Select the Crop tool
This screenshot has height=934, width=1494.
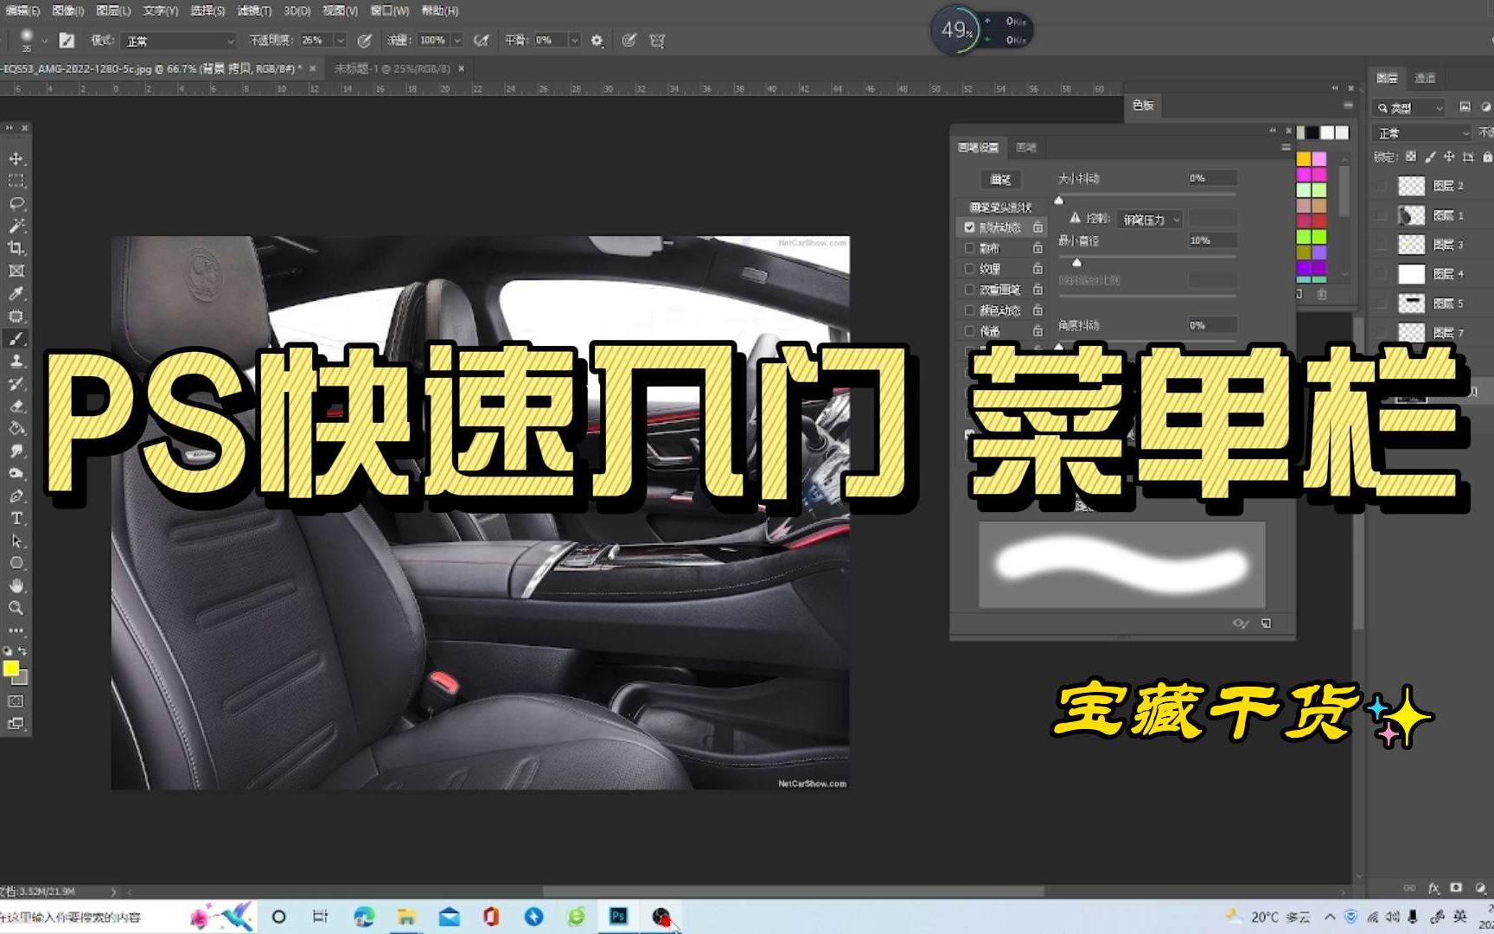pyautogui.click(x=16, y=248)
